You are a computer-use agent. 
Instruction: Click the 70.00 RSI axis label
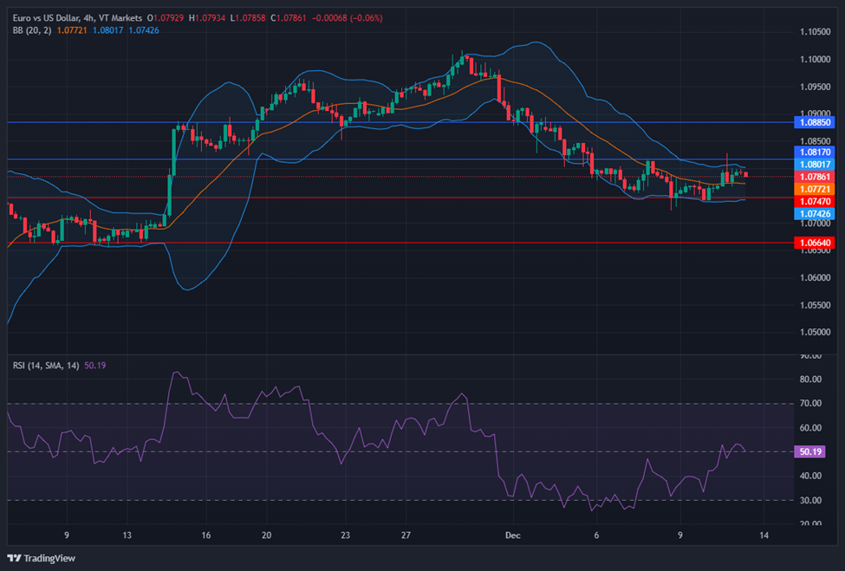[810, 404]
